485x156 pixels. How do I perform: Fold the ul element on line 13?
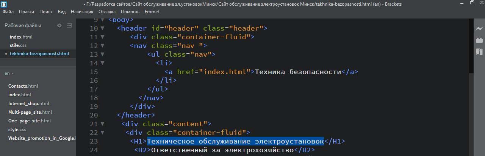[102, 54]
